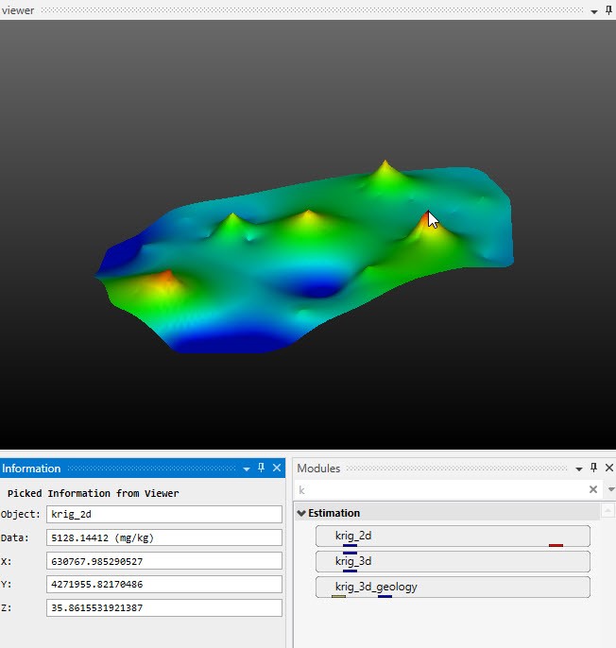Open the search box dropdown arrow

pyautogui.click(x=610, y=489)
